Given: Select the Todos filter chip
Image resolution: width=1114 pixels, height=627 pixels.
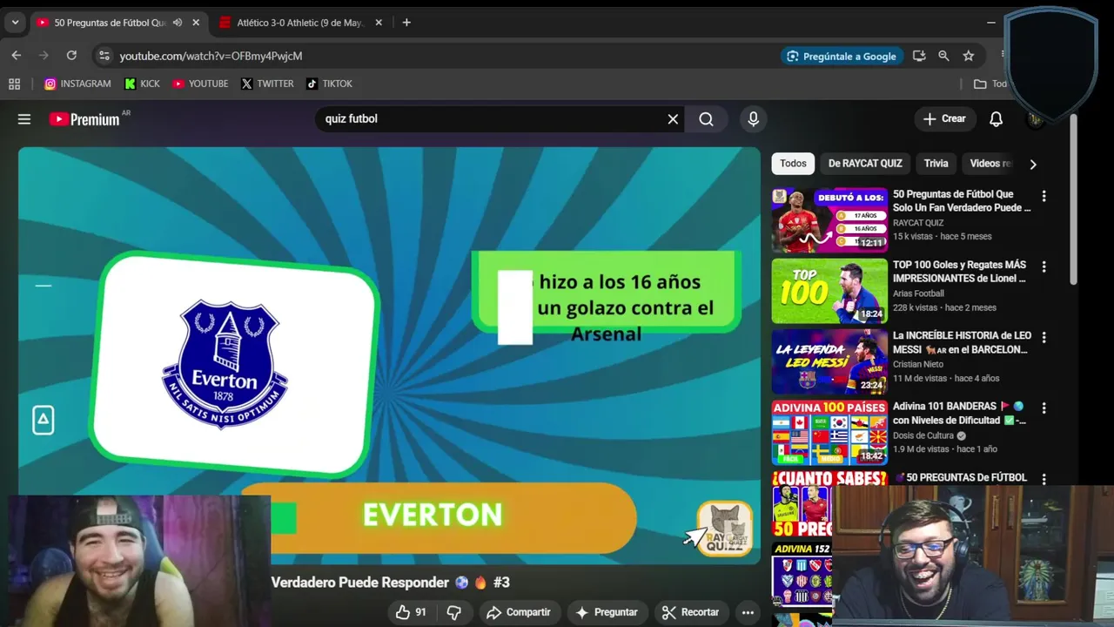Looking at the screenshot, I should tap(793, 164).
